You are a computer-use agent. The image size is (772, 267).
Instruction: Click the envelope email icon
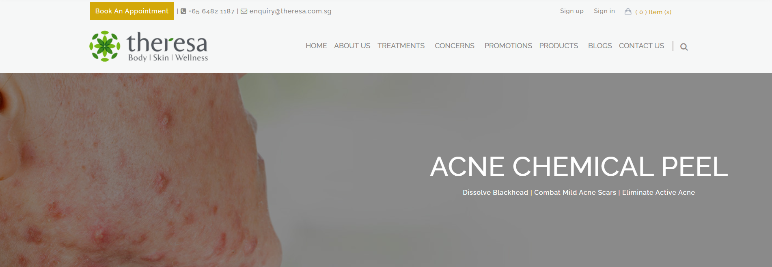coord(244,11)
